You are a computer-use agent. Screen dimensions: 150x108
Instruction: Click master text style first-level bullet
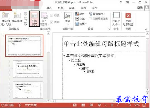coord(90,56)
